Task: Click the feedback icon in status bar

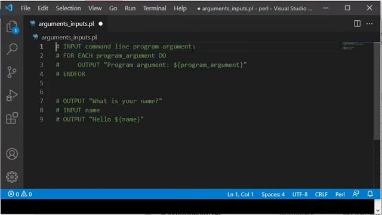Action: (356, 194)
